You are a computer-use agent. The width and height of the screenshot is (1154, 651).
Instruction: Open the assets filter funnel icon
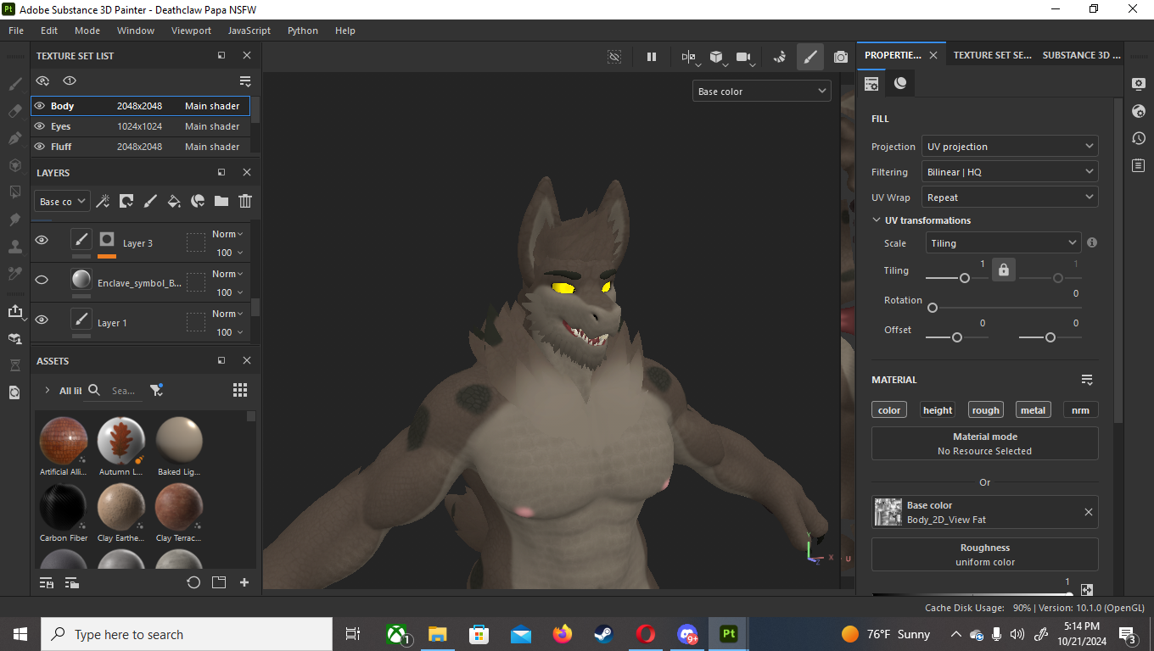pos(156,390)
